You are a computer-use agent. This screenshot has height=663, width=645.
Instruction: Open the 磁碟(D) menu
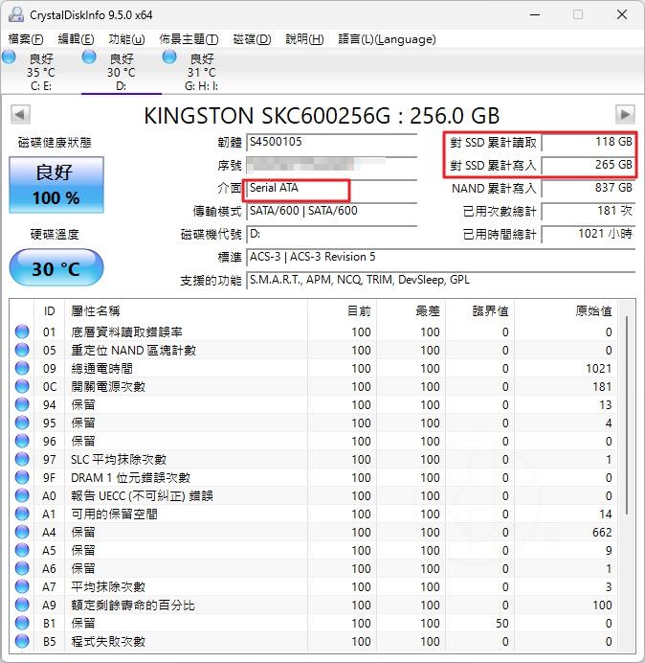point(253,39)
